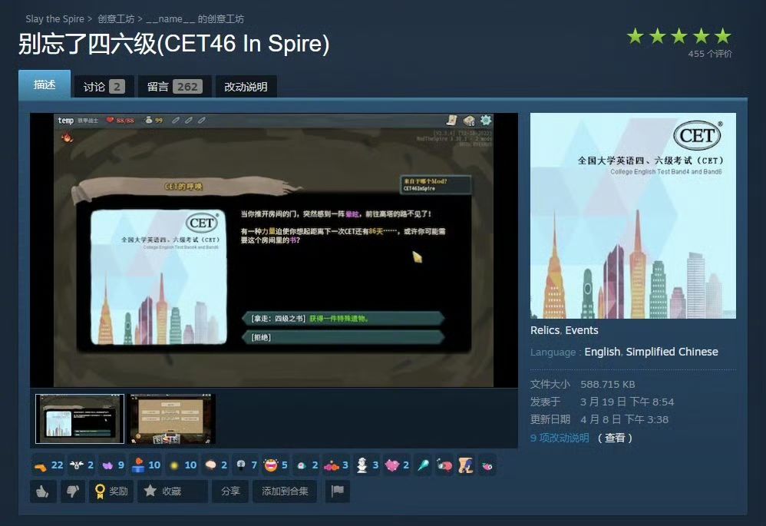This screenshot has width=766, height=526.
Task: Click the deck icon in game screenshot top bar
Action: tap(469, 121)
